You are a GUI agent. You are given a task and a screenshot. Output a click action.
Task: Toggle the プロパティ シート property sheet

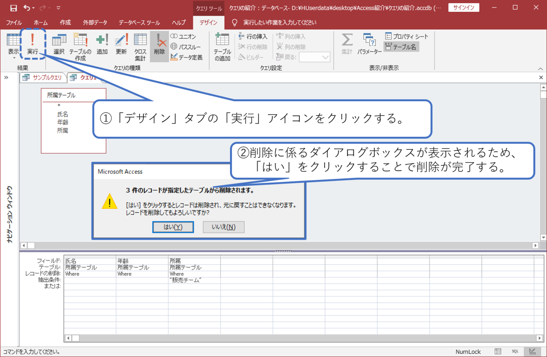tap(406, 36)
